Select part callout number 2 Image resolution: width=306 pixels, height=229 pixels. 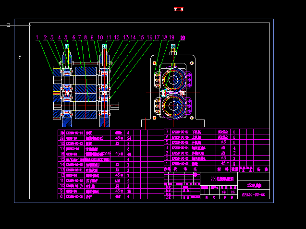coord(45,37)
